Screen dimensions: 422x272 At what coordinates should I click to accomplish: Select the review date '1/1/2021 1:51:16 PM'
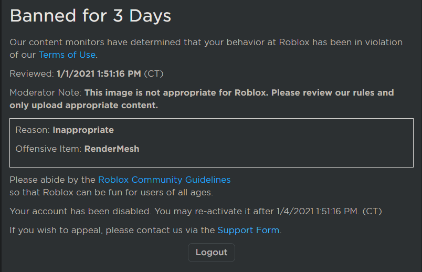pyautogui.click(x=99, y=74)
